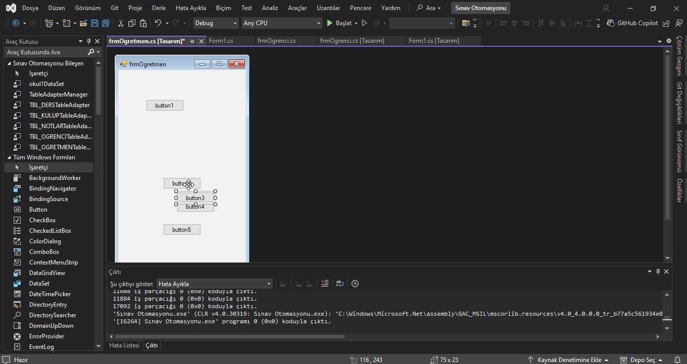This screenshot has height=364, width=687.
Task: Toggle the pin on frmOgretmen.cs tab
Action: click(192, 41)
